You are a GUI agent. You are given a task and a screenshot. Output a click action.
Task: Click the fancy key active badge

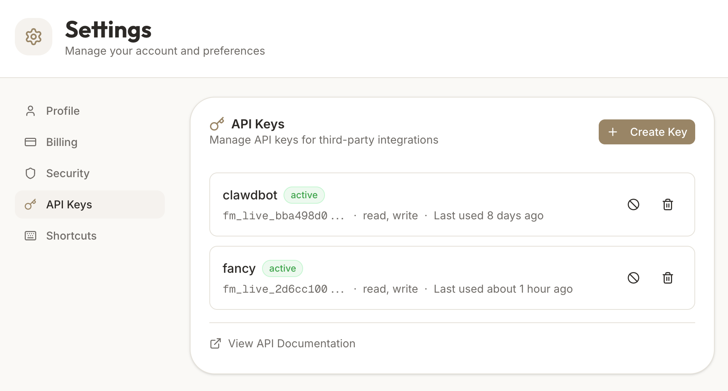tap(282, 268)
